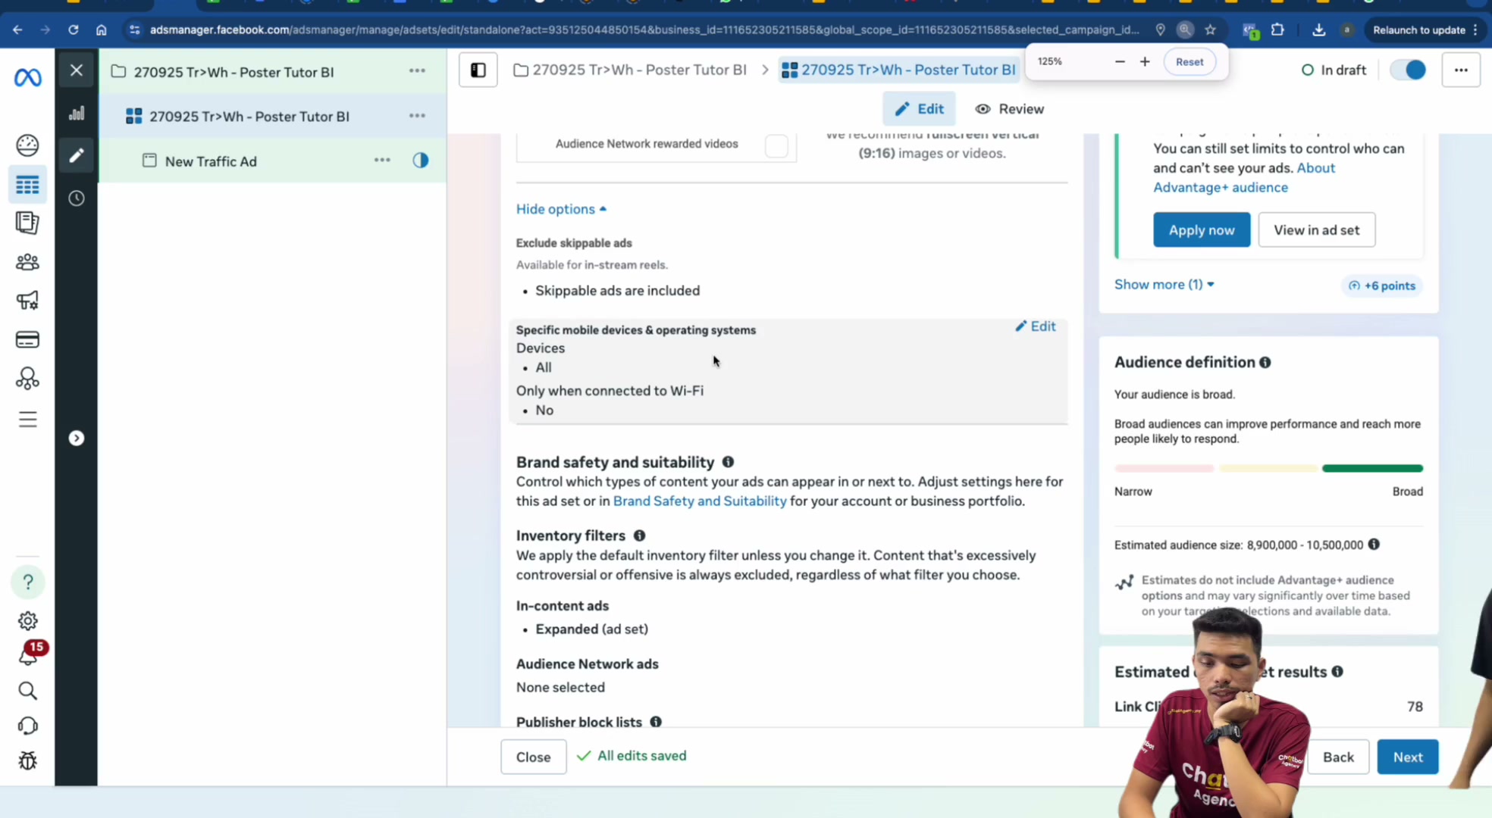Viewport: 1492px width, 818px height.
Task: Open the bug report icon
Action: pyautogui.click(x=27, y=760)
